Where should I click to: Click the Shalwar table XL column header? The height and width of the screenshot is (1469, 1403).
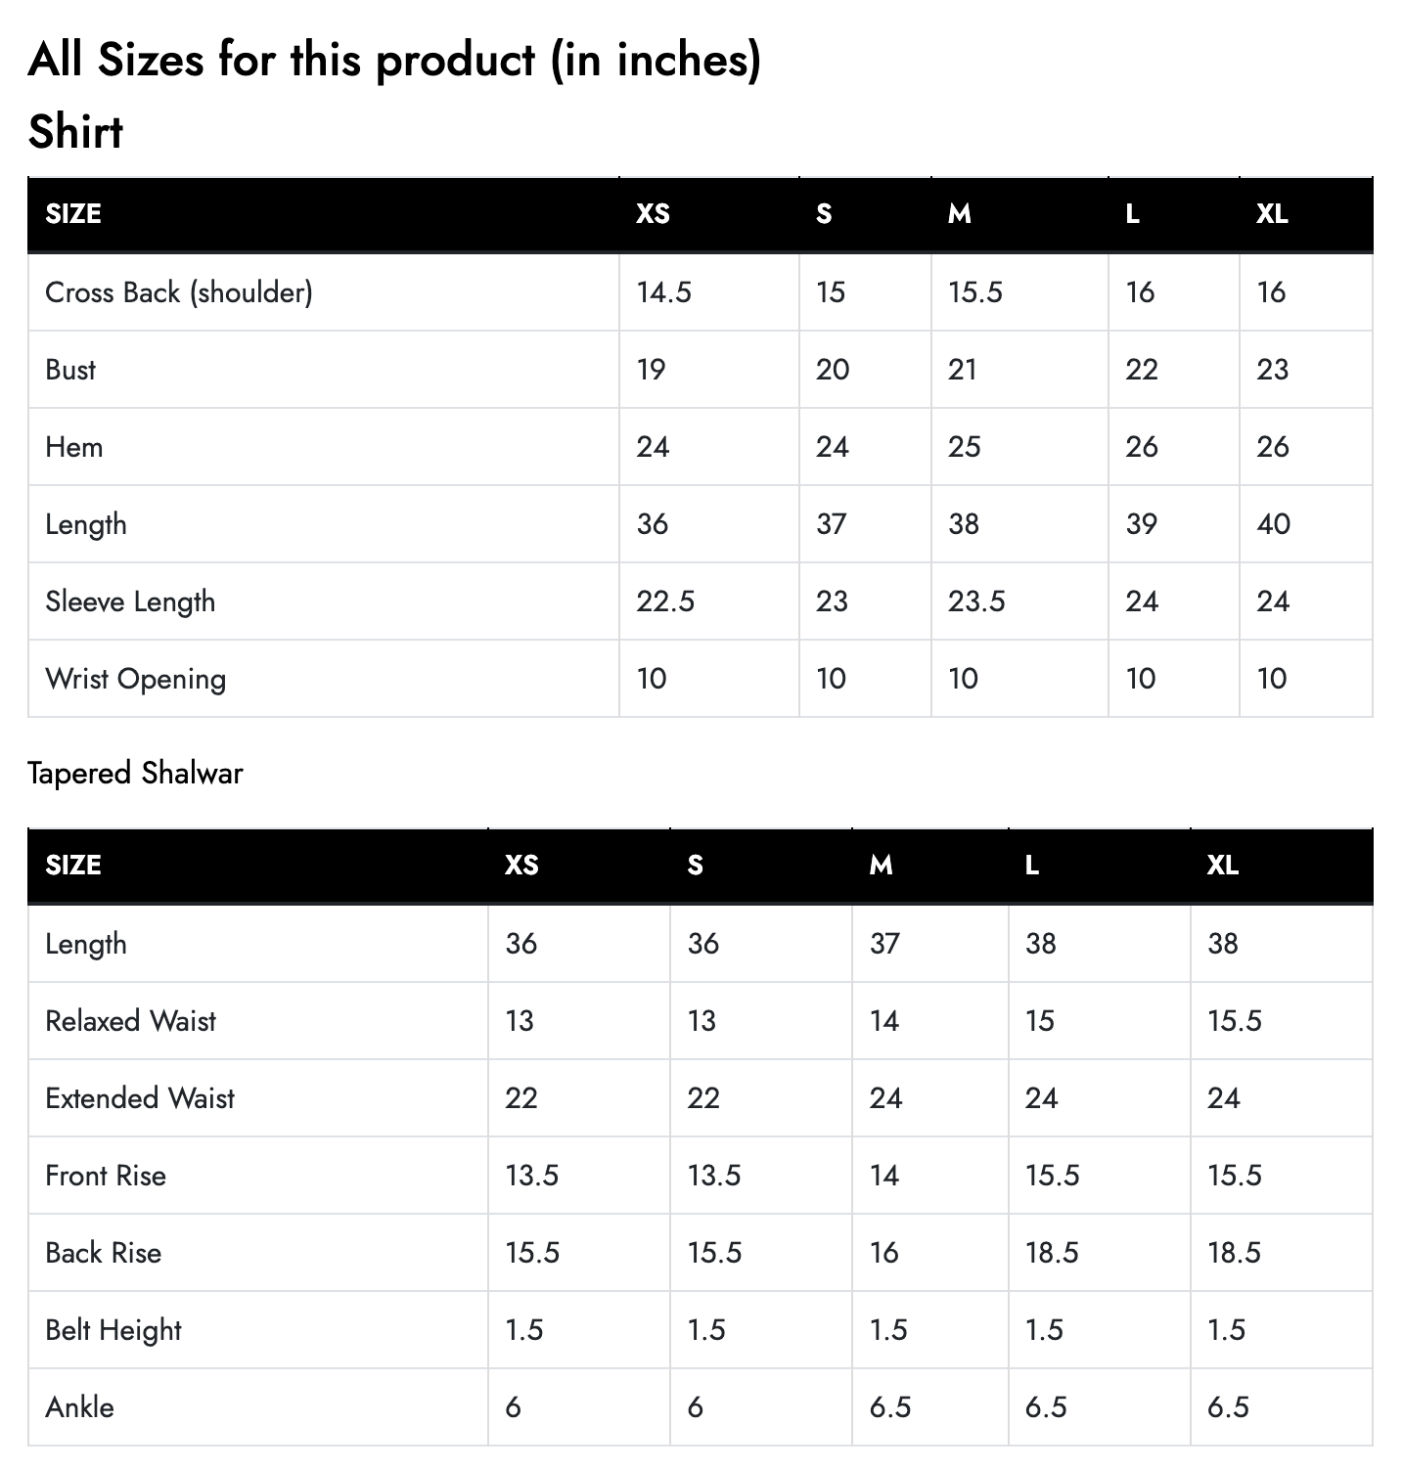coord(1222,865)
